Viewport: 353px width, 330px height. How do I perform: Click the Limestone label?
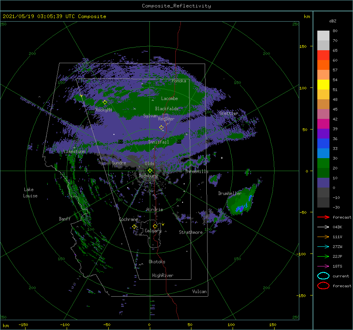point(74,151)
